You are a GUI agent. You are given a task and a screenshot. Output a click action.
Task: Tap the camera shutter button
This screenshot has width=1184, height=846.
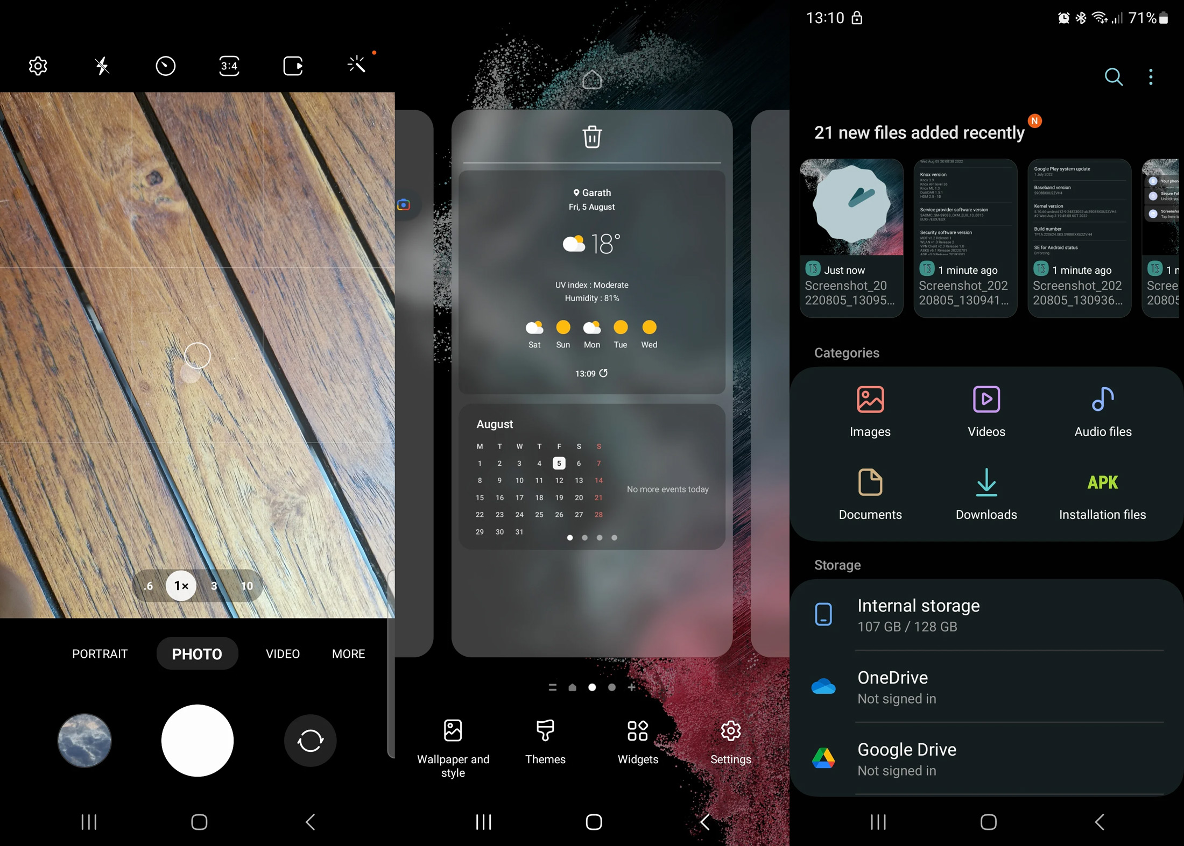196,739
